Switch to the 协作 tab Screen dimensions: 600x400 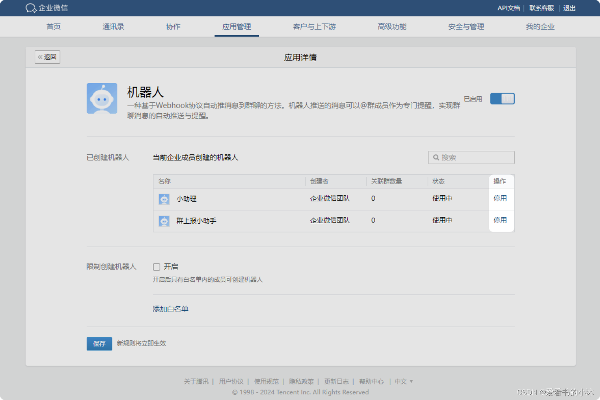173,27
